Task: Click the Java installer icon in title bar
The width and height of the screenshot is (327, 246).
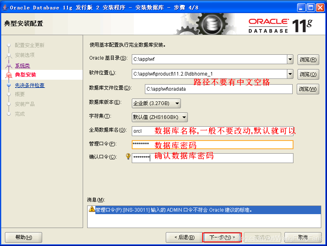Action: [5, 8]
